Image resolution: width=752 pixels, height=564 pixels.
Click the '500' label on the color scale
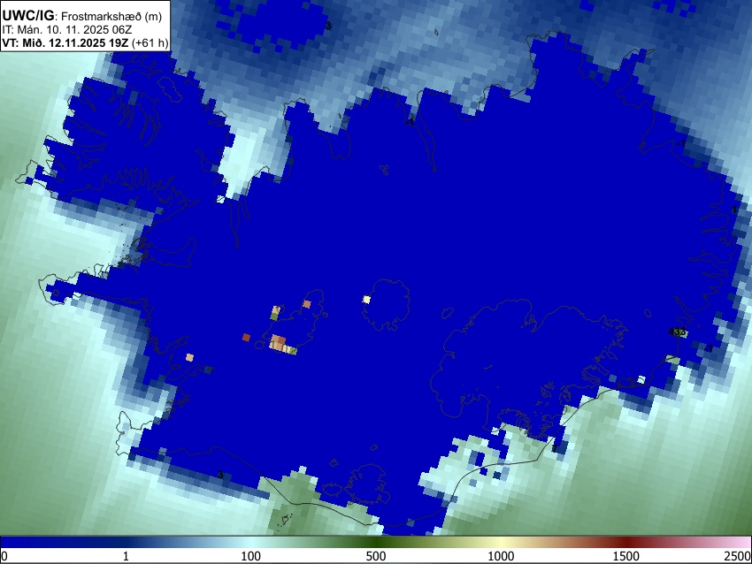pyautogui.click(x=376, y=556)
